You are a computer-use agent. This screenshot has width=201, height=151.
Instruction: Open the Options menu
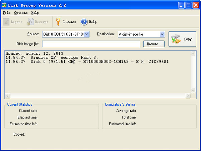[x=21, y=13]
